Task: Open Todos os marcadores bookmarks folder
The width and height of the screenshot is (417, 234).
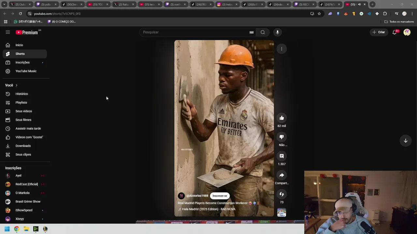Action: coord(399,22)
